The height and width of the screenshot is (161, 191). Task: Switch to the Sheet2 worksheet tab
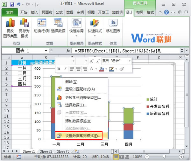click(46, 151)
